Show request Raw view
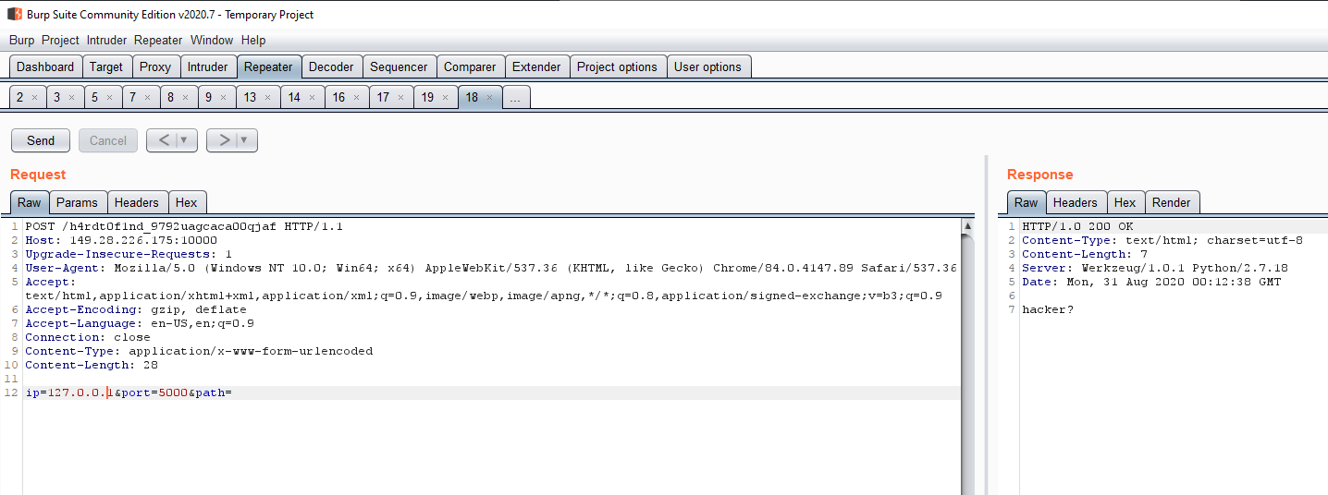Viewport: 1328px width, 495px height. click(30, 202)
